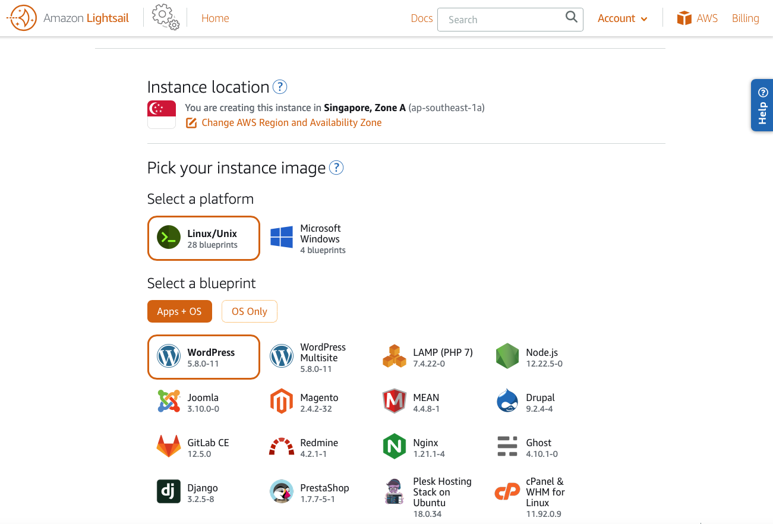The height and width of the screenshot is (524, 773).
Task: Choose the Plesk Hosting Stack blueprint icon
Action: coord(395,492)
